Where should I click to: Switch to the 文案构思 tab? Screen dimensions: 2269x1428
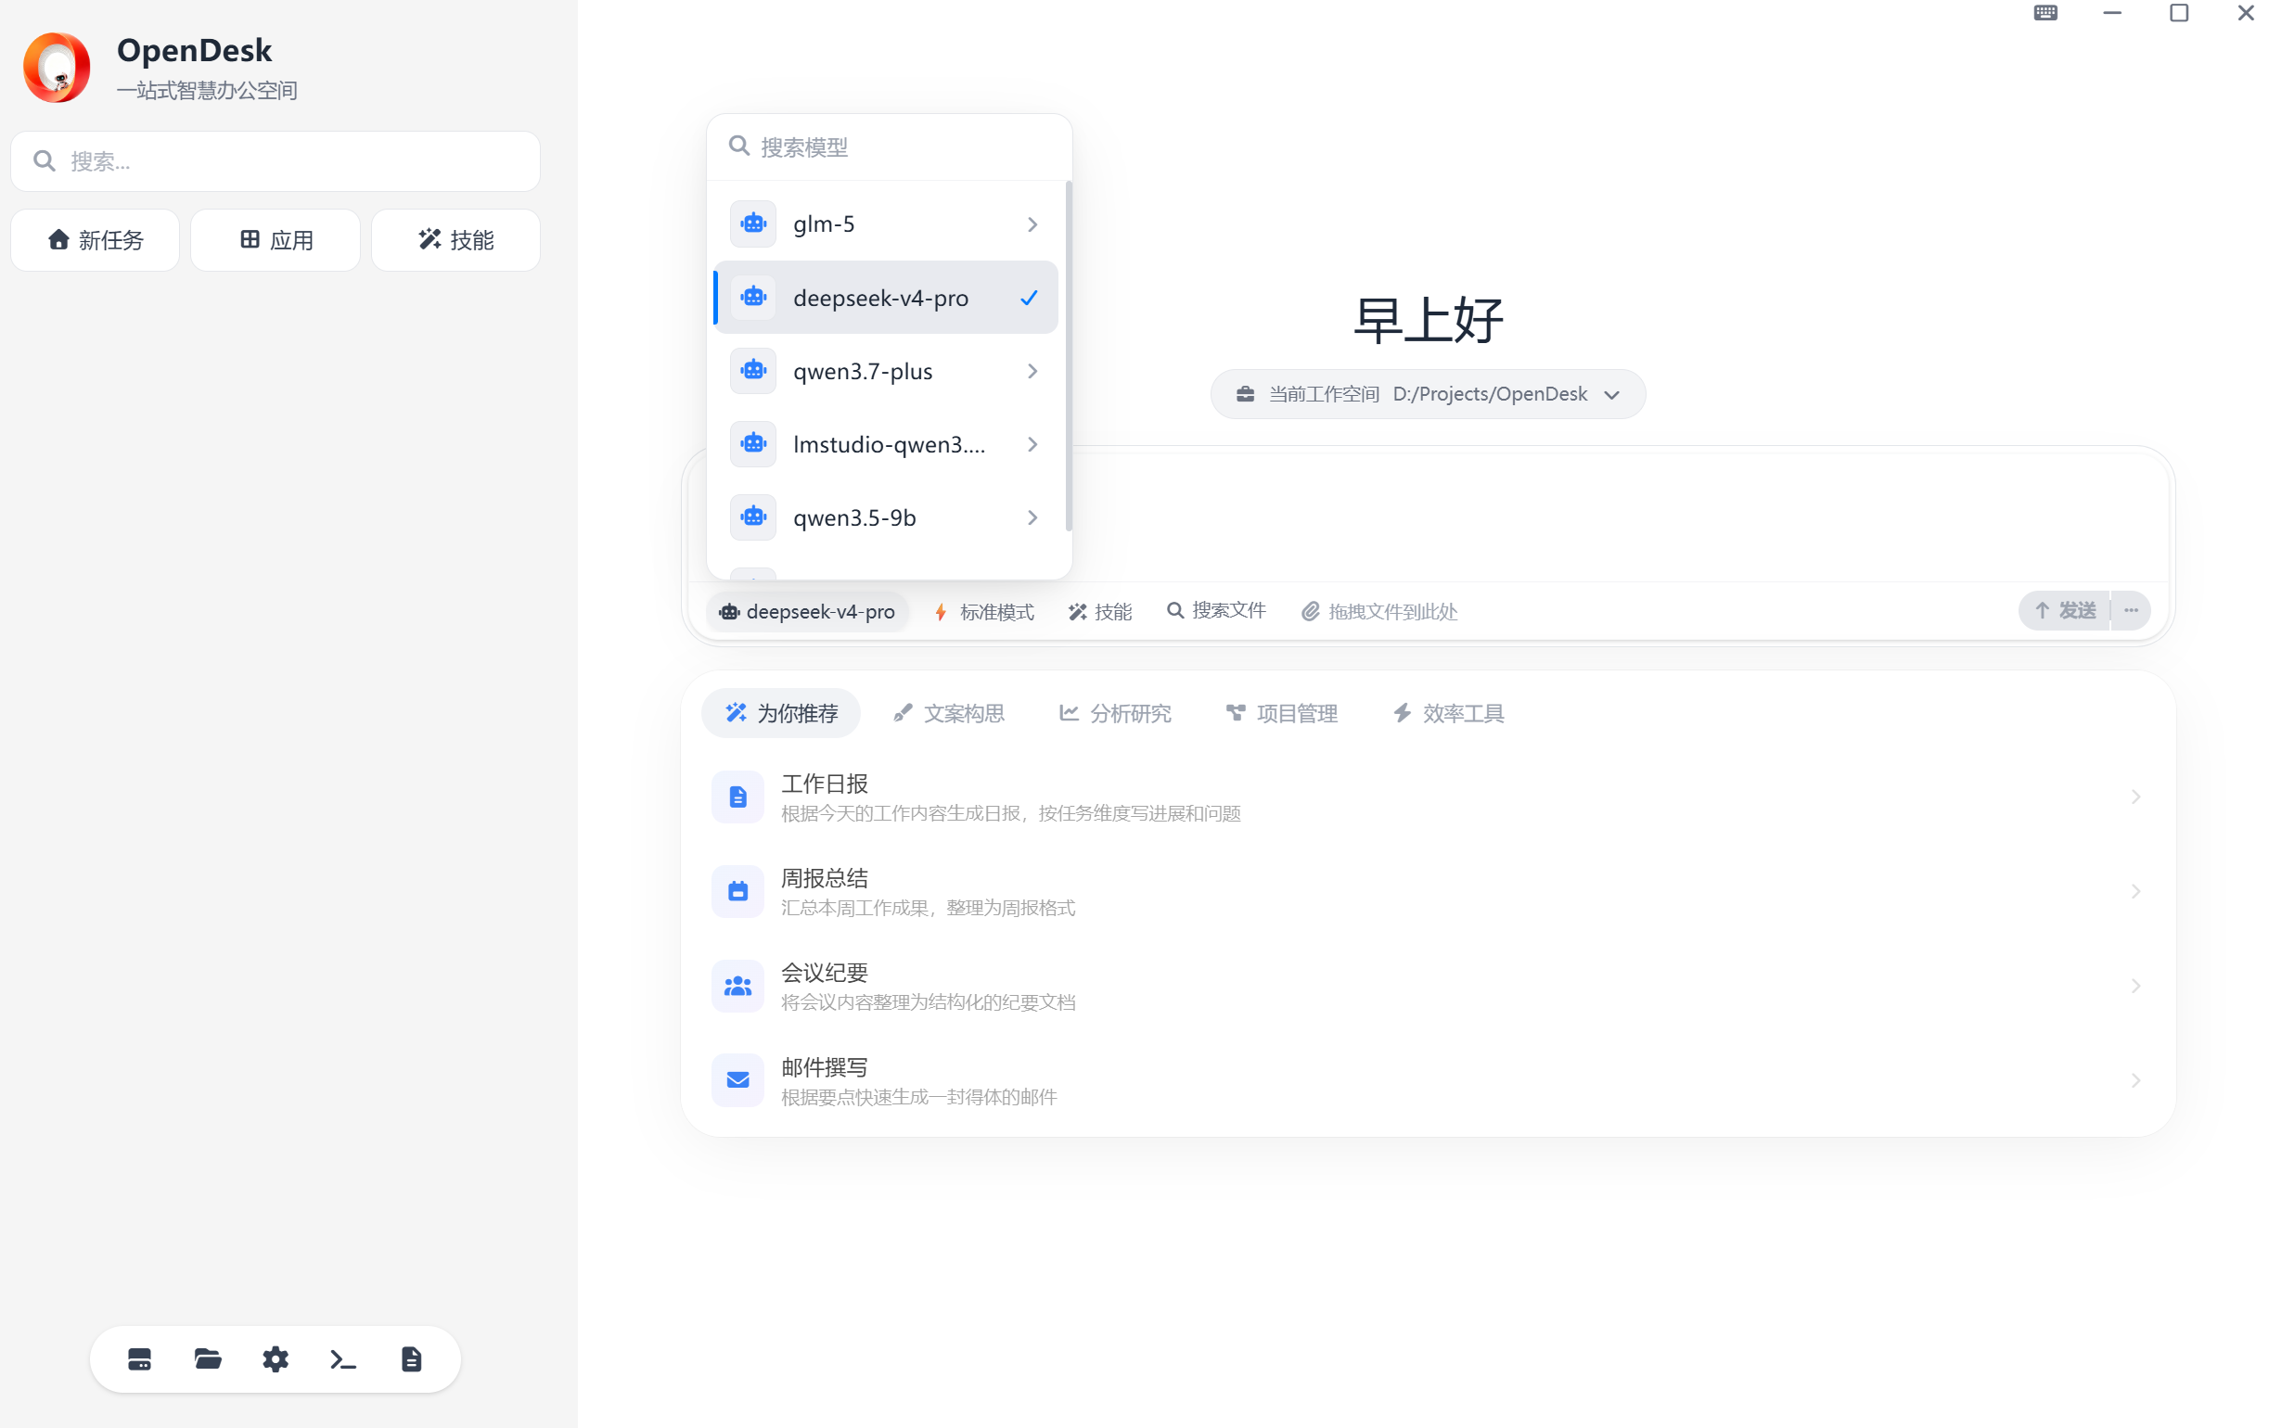point(949,713)
